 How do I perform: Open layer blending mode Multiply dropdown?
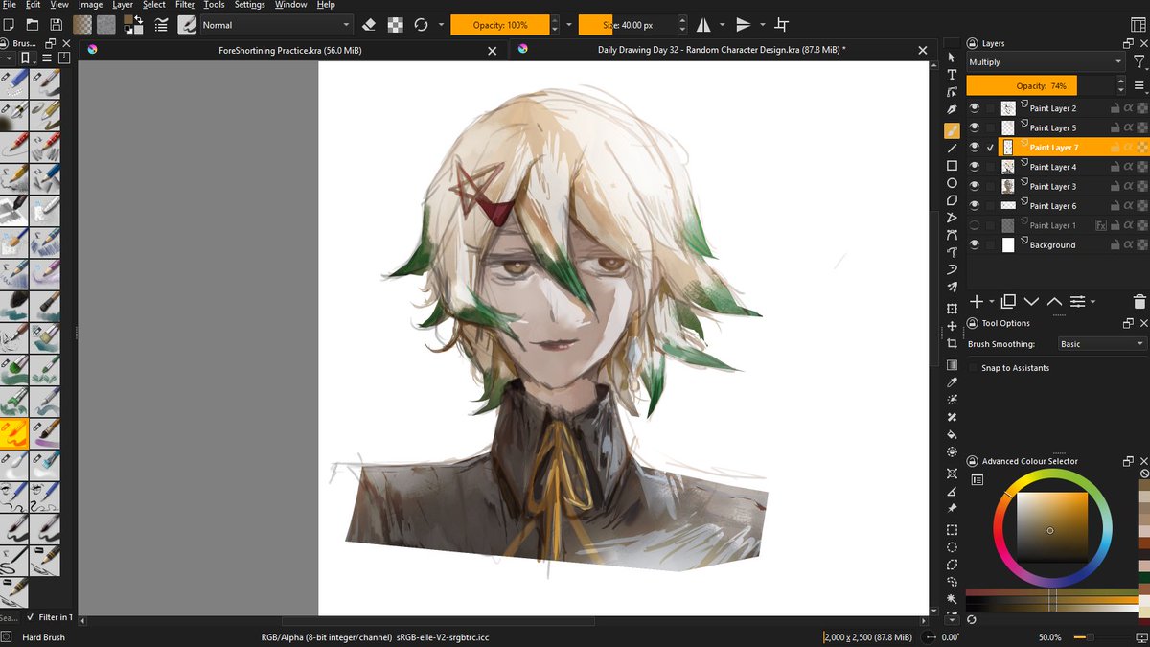pyautogui.click(x=1046, y=62)
